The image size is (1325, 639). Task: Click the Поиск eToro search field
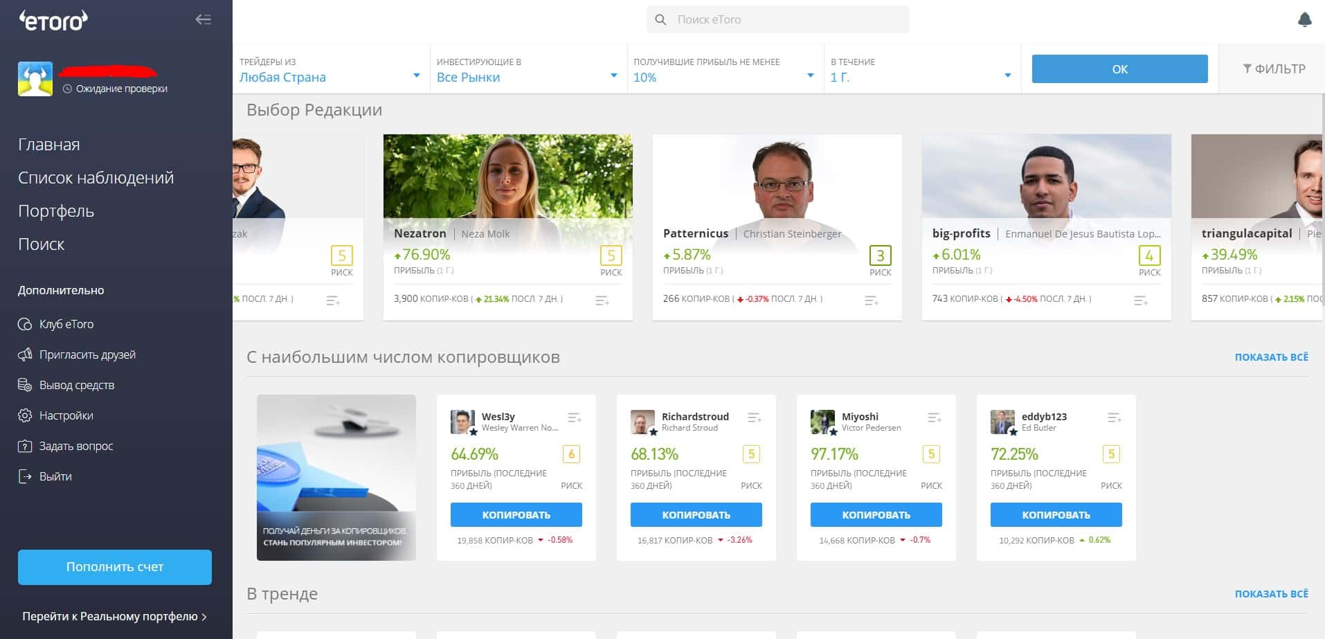coord(777,19)
